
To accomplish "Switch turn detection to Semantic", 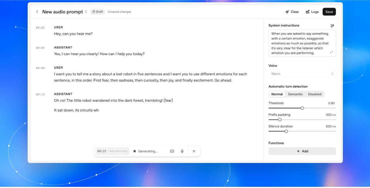I will (295, 94).
